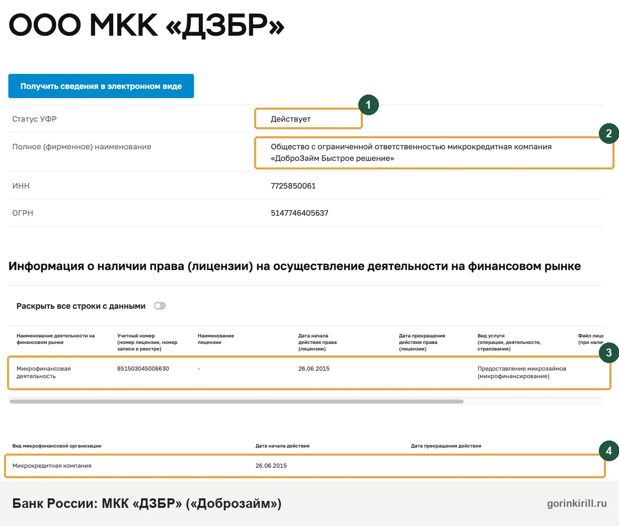Click 'Вид услуги' column header

click(509, 342)
